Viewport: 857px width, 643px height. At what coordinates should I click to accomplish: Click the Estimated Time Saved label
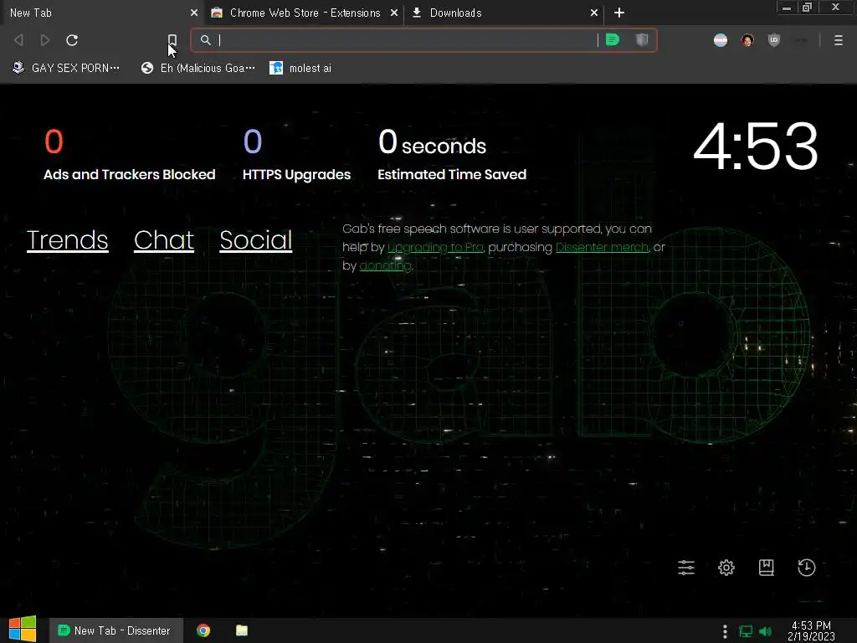click(452, 174)
